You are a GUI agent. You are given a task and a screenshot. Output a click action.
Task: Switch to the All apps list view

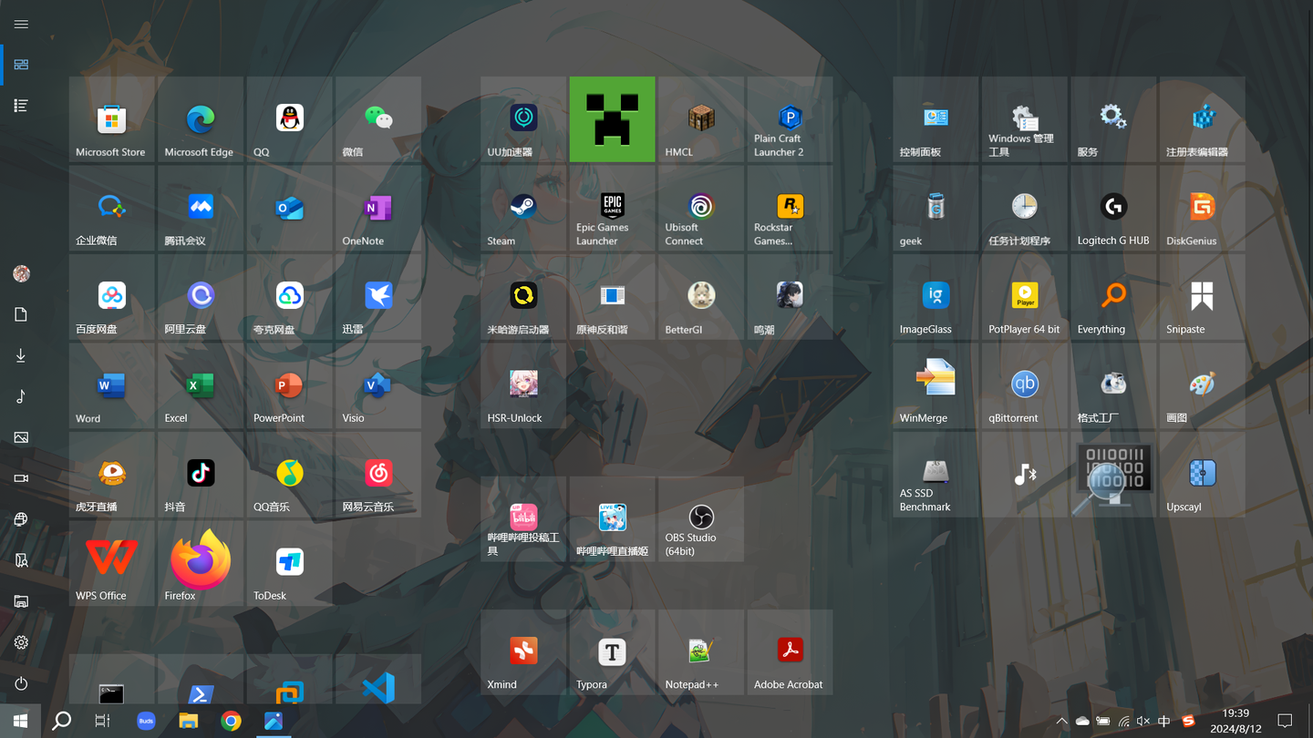coord(21,106)
